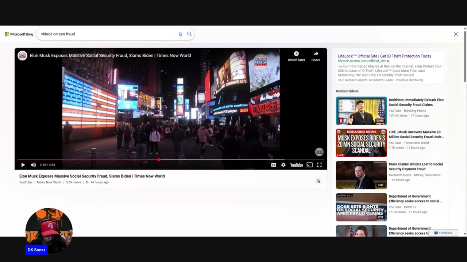This screenshot has width=467, height=262.
Task: Click lifelock.norton.com ad URL
Action: click(362, 61)
